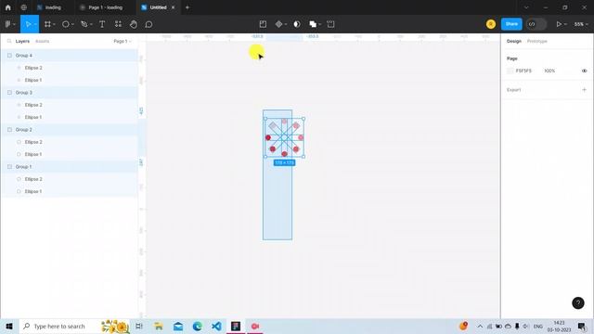Open Microsoft Edge in taskbar

coord(197,326)
